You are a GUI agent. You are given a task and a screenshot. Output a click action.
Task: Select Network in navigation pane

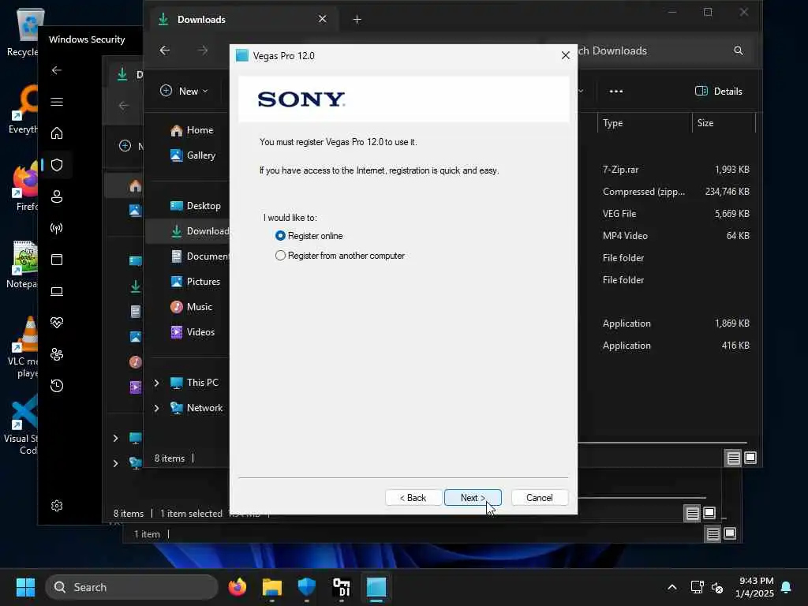point(196,408)
